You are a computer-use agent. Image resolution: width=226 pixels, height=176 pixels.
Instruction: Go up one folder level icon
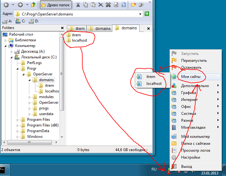click(x=33, y=5)
